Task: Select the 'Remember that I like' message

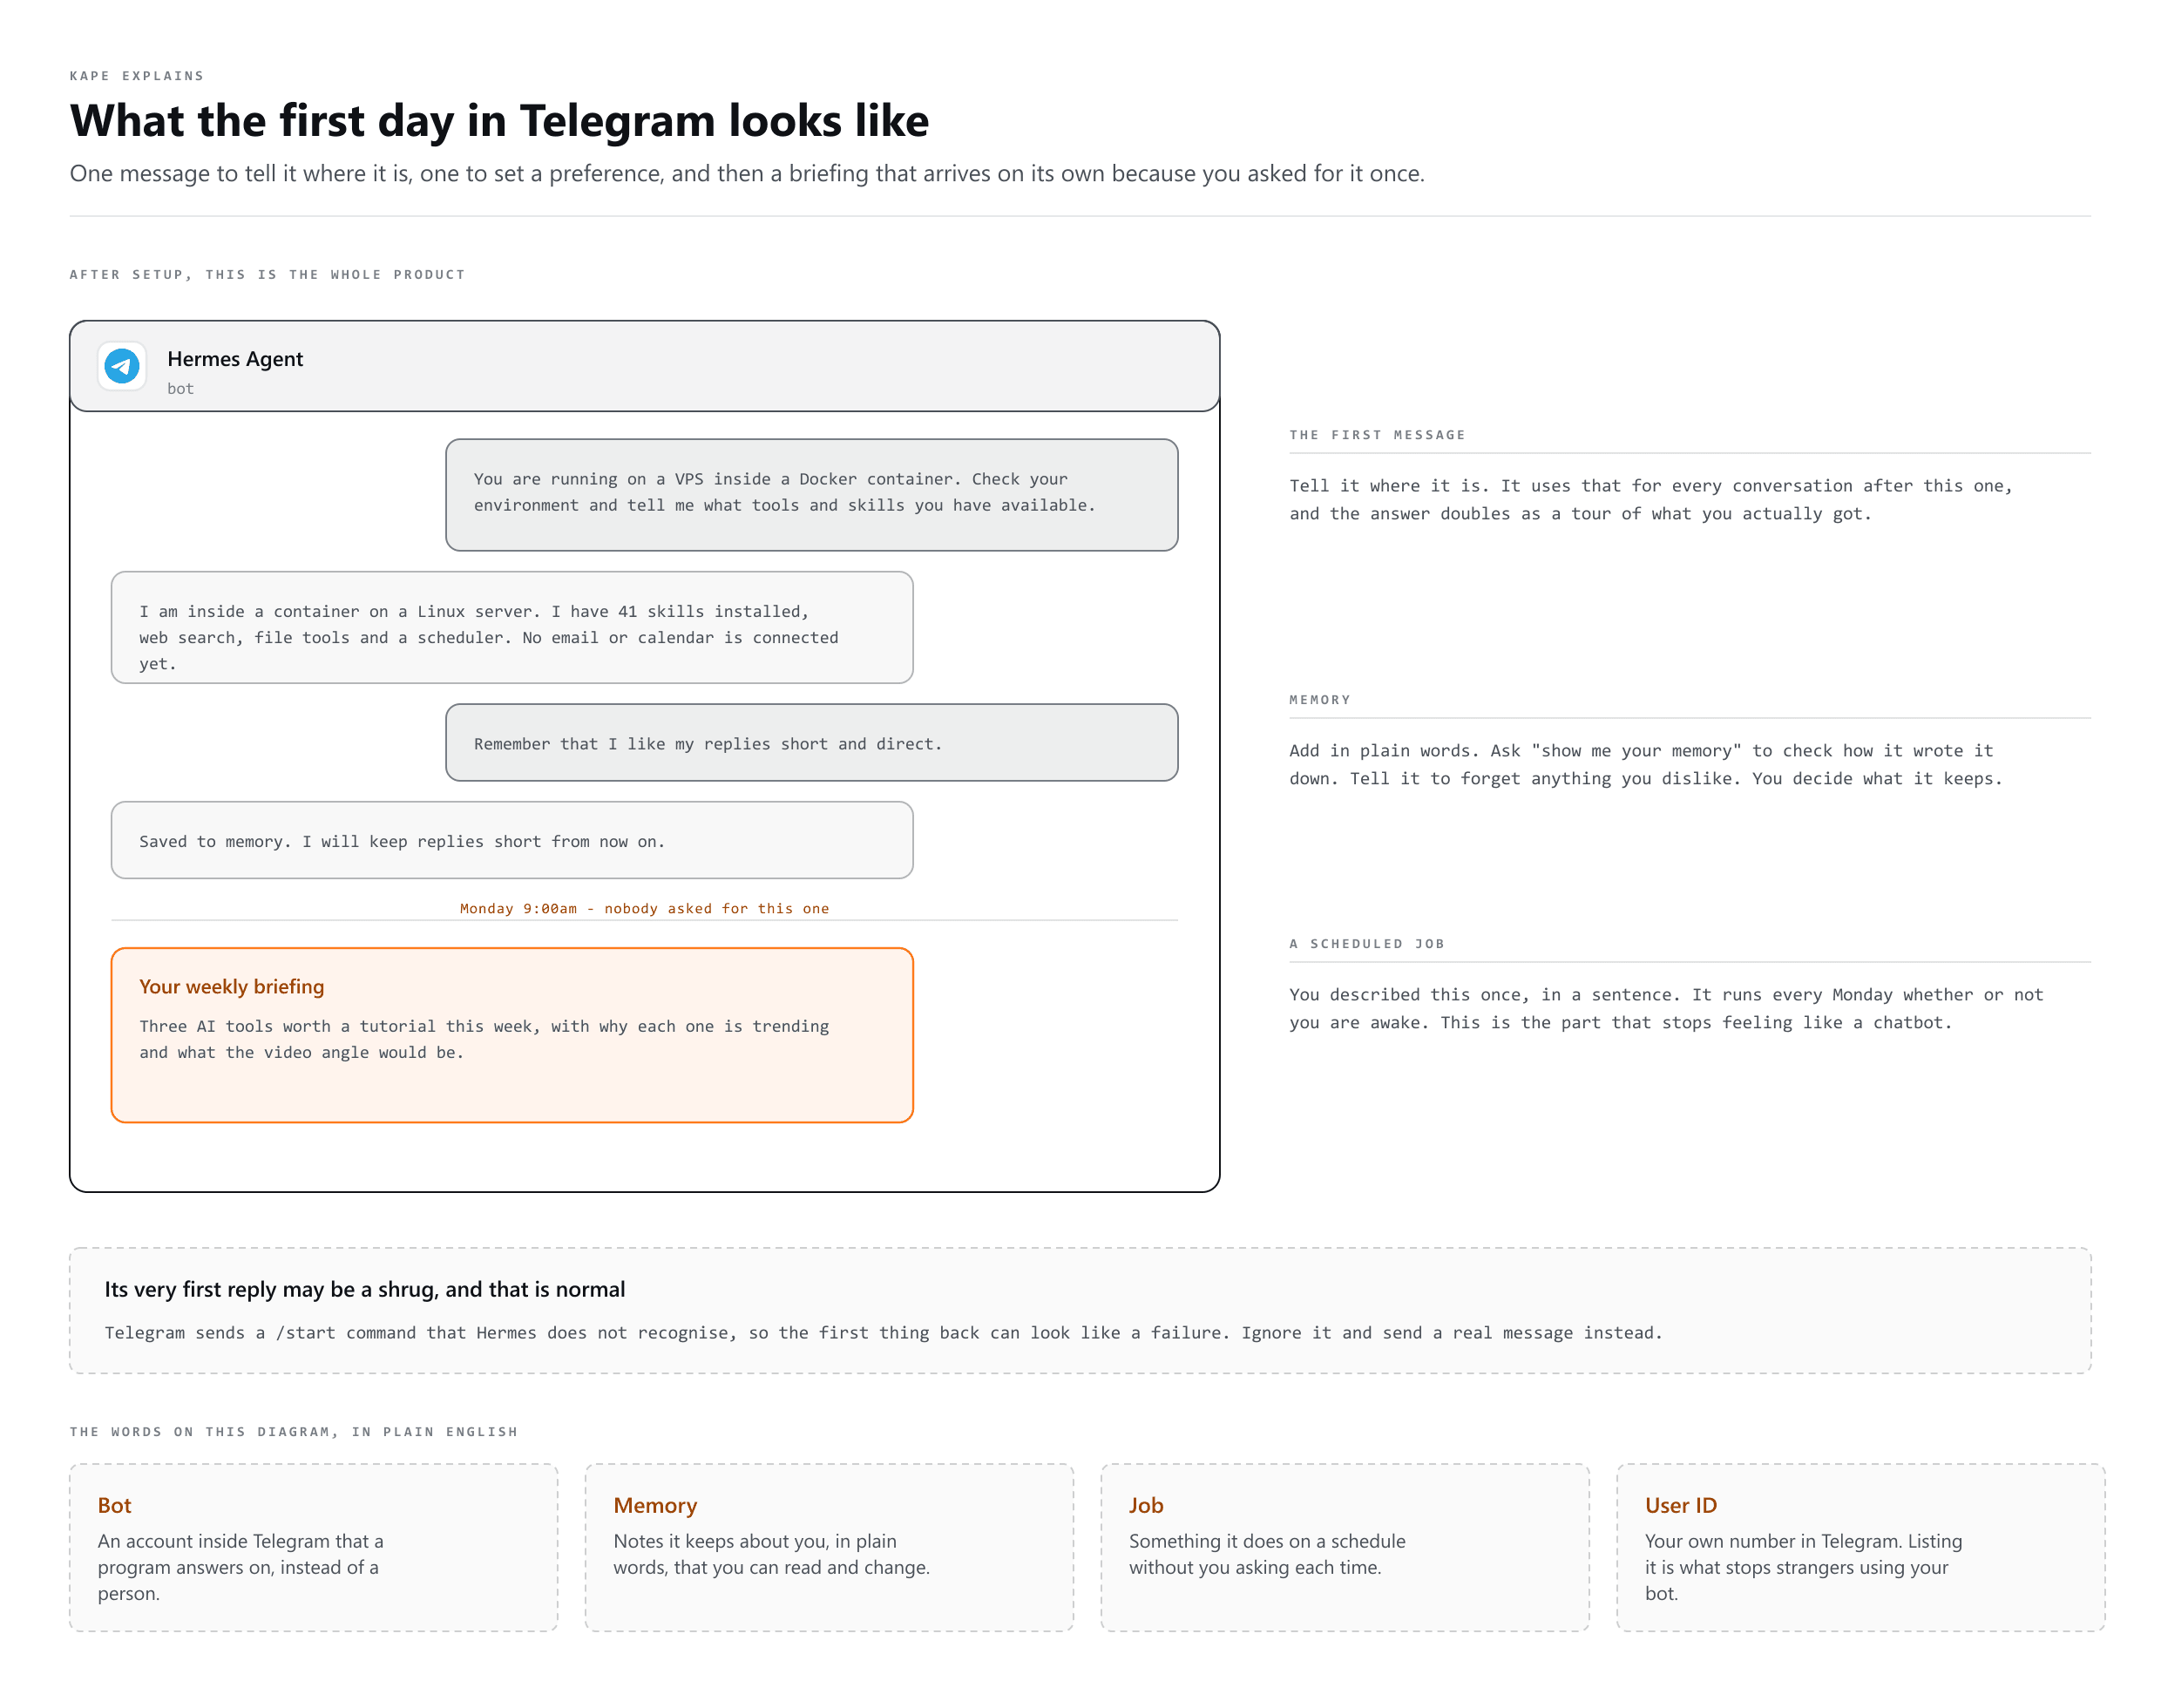Action: click(x=811, y=742)
